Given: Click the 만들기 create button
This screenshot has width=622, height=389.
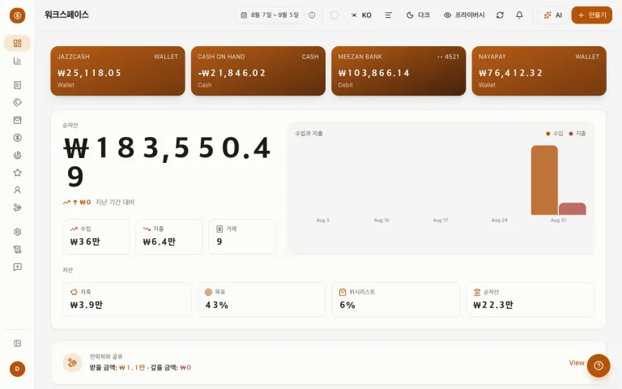Looking at the screenshot, I should (592, 15).
